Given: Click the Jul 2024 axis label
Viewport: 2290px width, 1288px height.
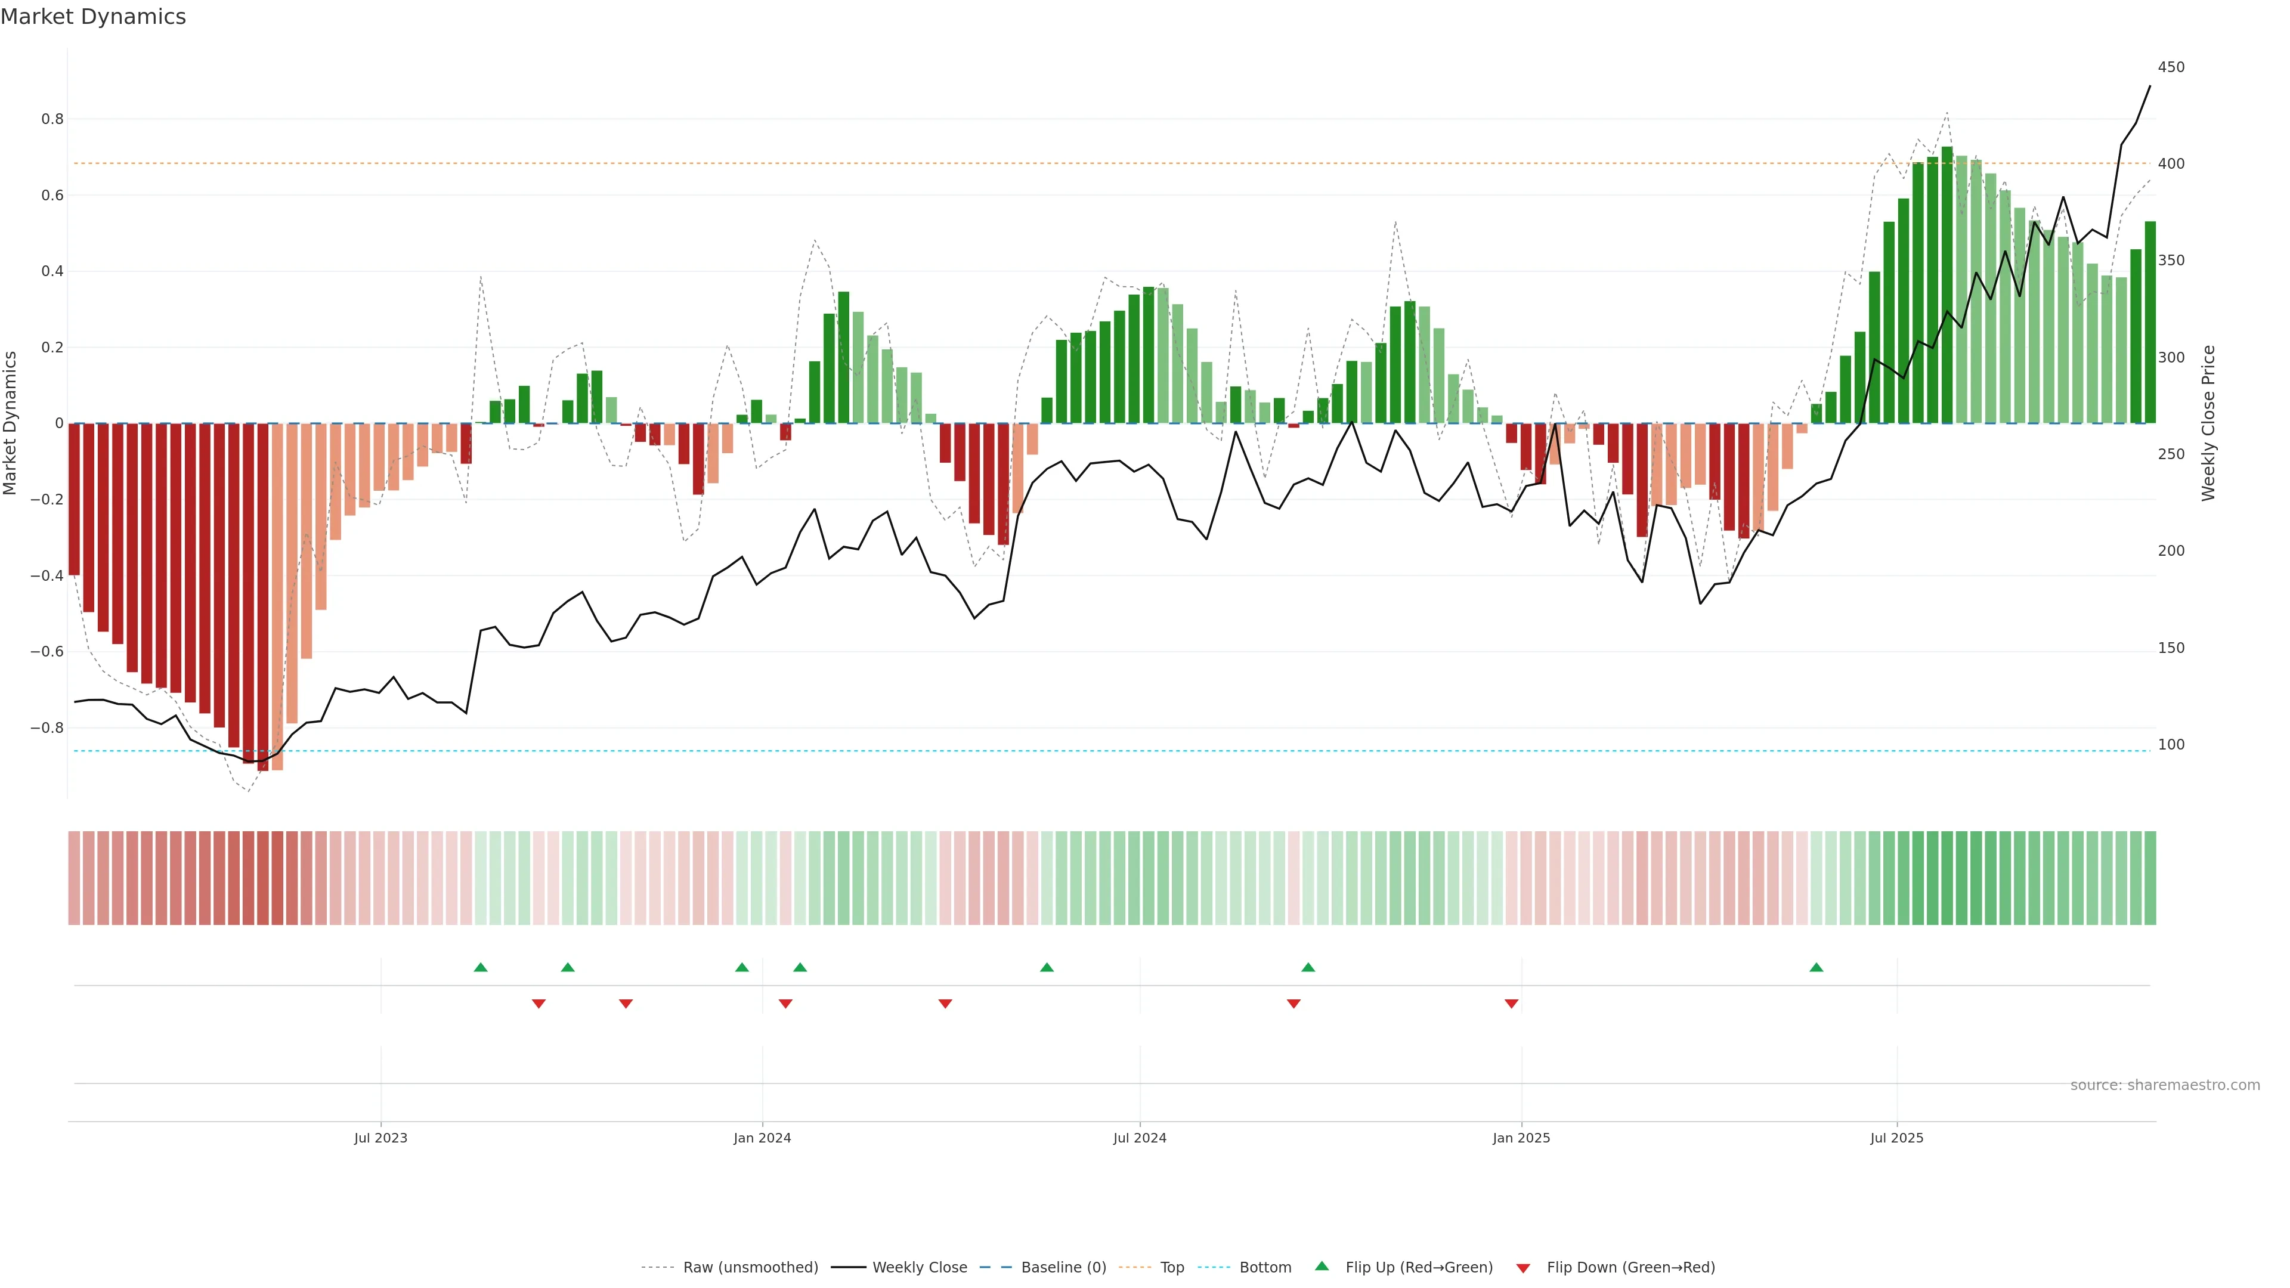Looking at the screenshot, I should (1140, 1138).
